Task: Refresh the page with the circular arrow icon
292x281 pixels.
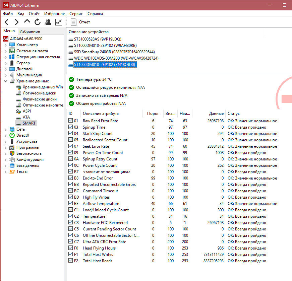Action: pyautogui.click(x=38, y=22)
